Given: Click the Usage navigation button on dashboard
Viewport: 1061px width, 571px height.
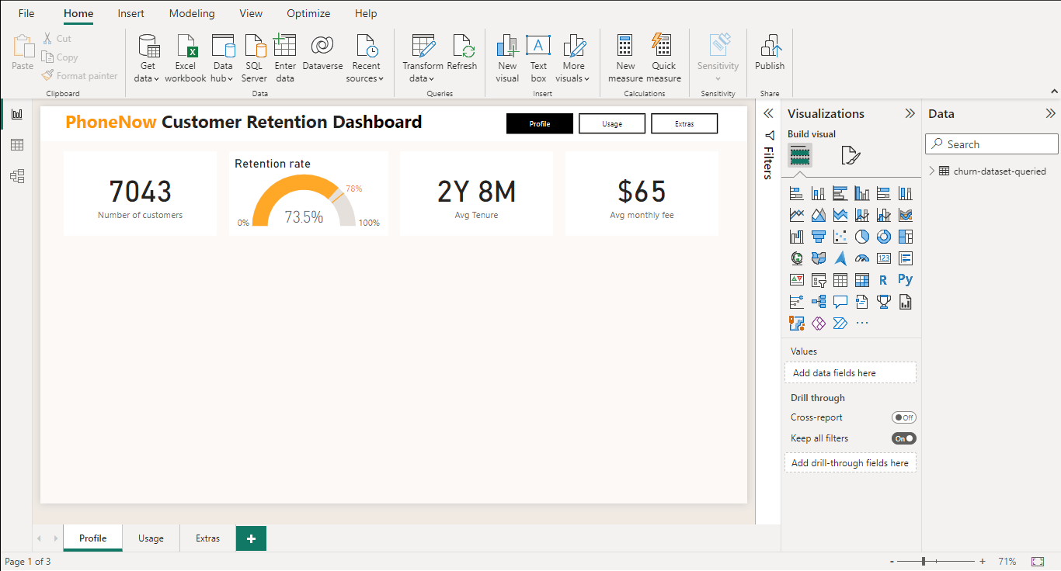Looking at the screenshot, I should (612, 123).
